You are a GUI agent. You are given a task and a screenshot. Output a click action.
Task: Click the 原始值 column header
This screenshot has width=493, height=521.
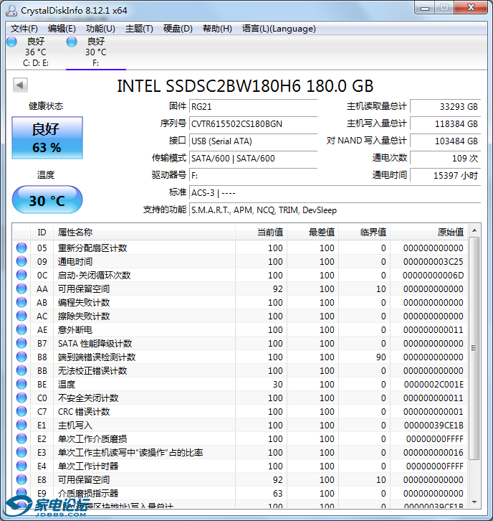tap(429, 233)
